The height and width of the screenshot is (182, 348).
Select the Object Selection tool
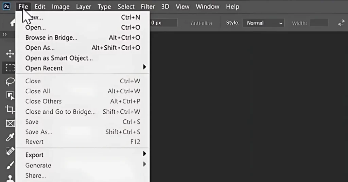pos(10,95)
